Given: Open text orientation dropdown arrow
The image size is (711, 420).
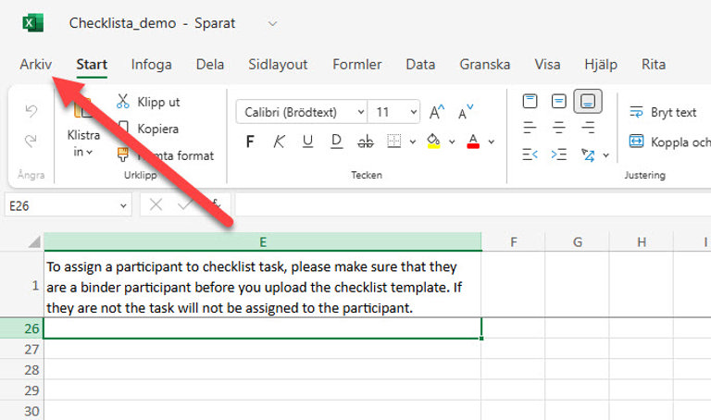Looking at the screenshot, I should 605,155.
